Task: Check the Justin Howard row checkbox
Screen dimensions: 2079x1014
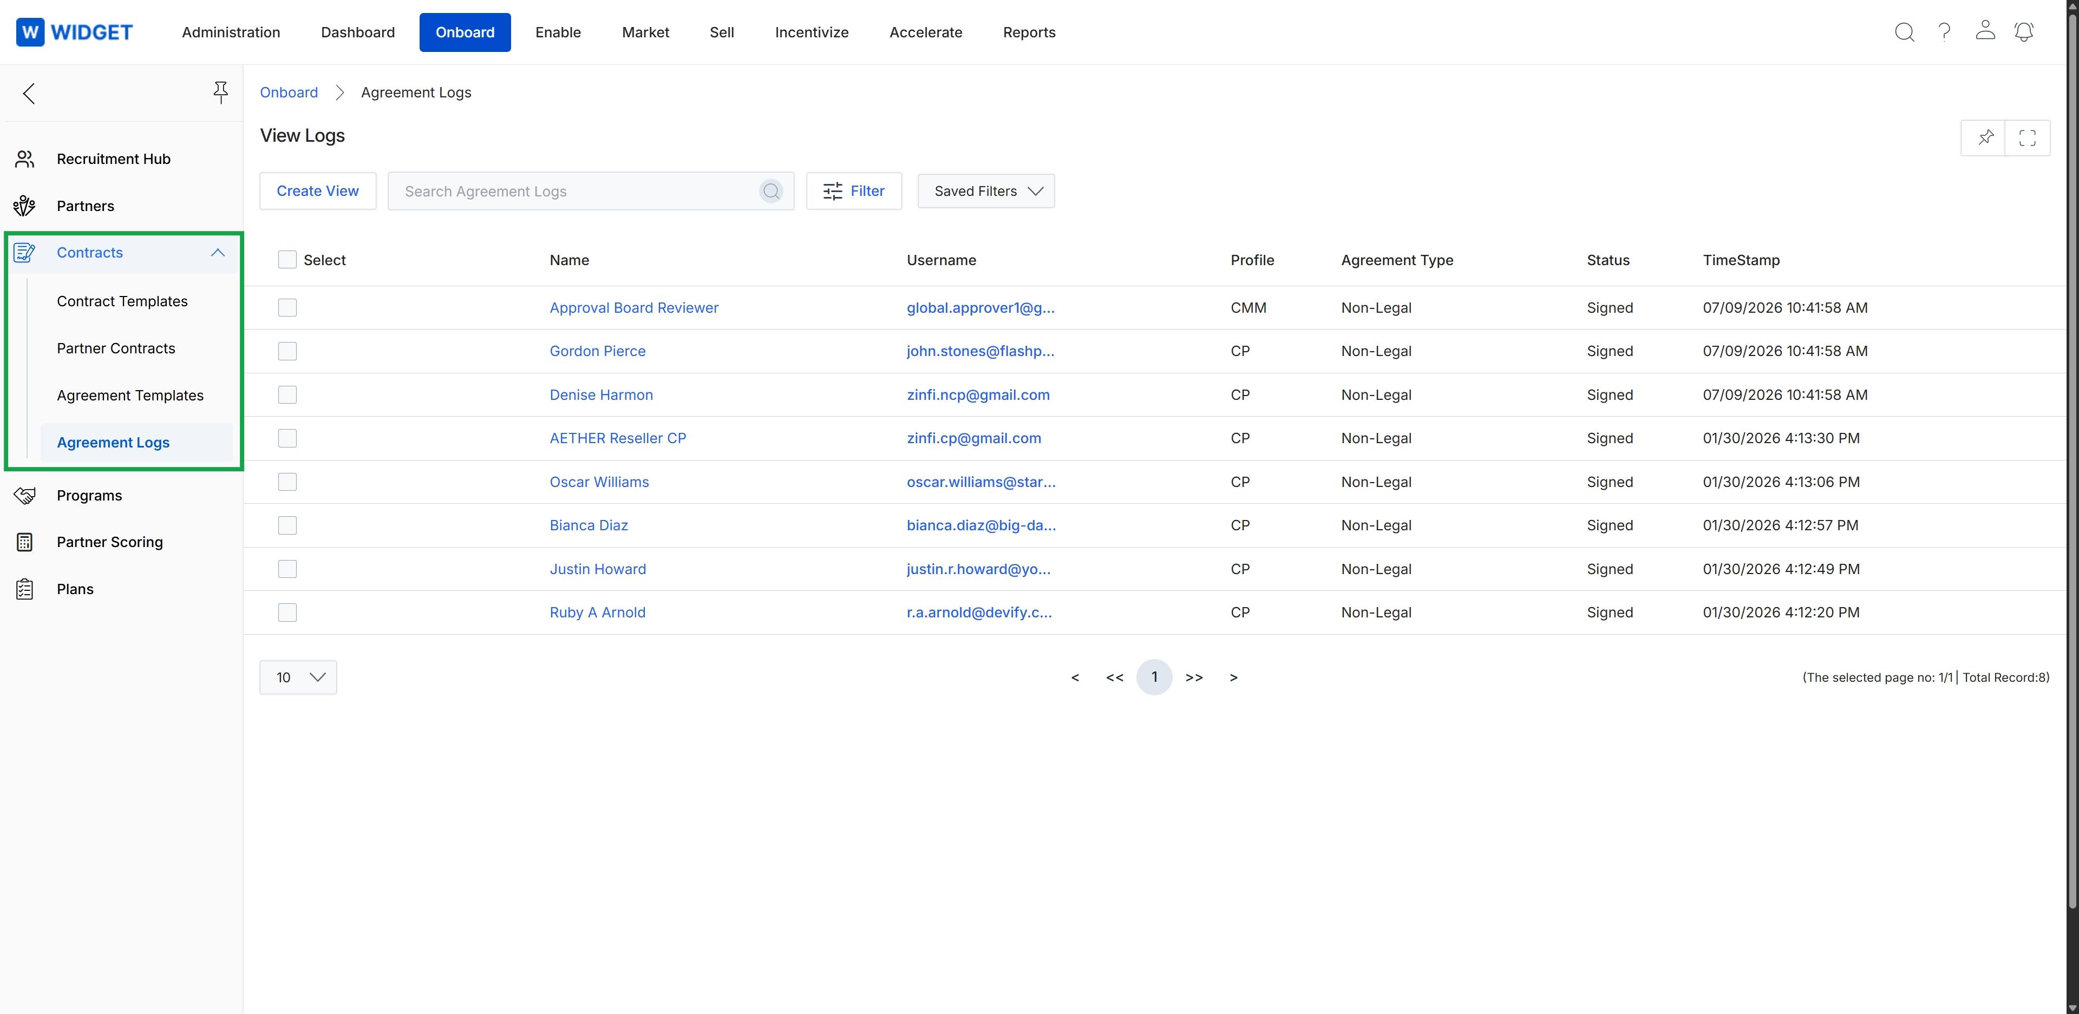Action: coord(287,569)
